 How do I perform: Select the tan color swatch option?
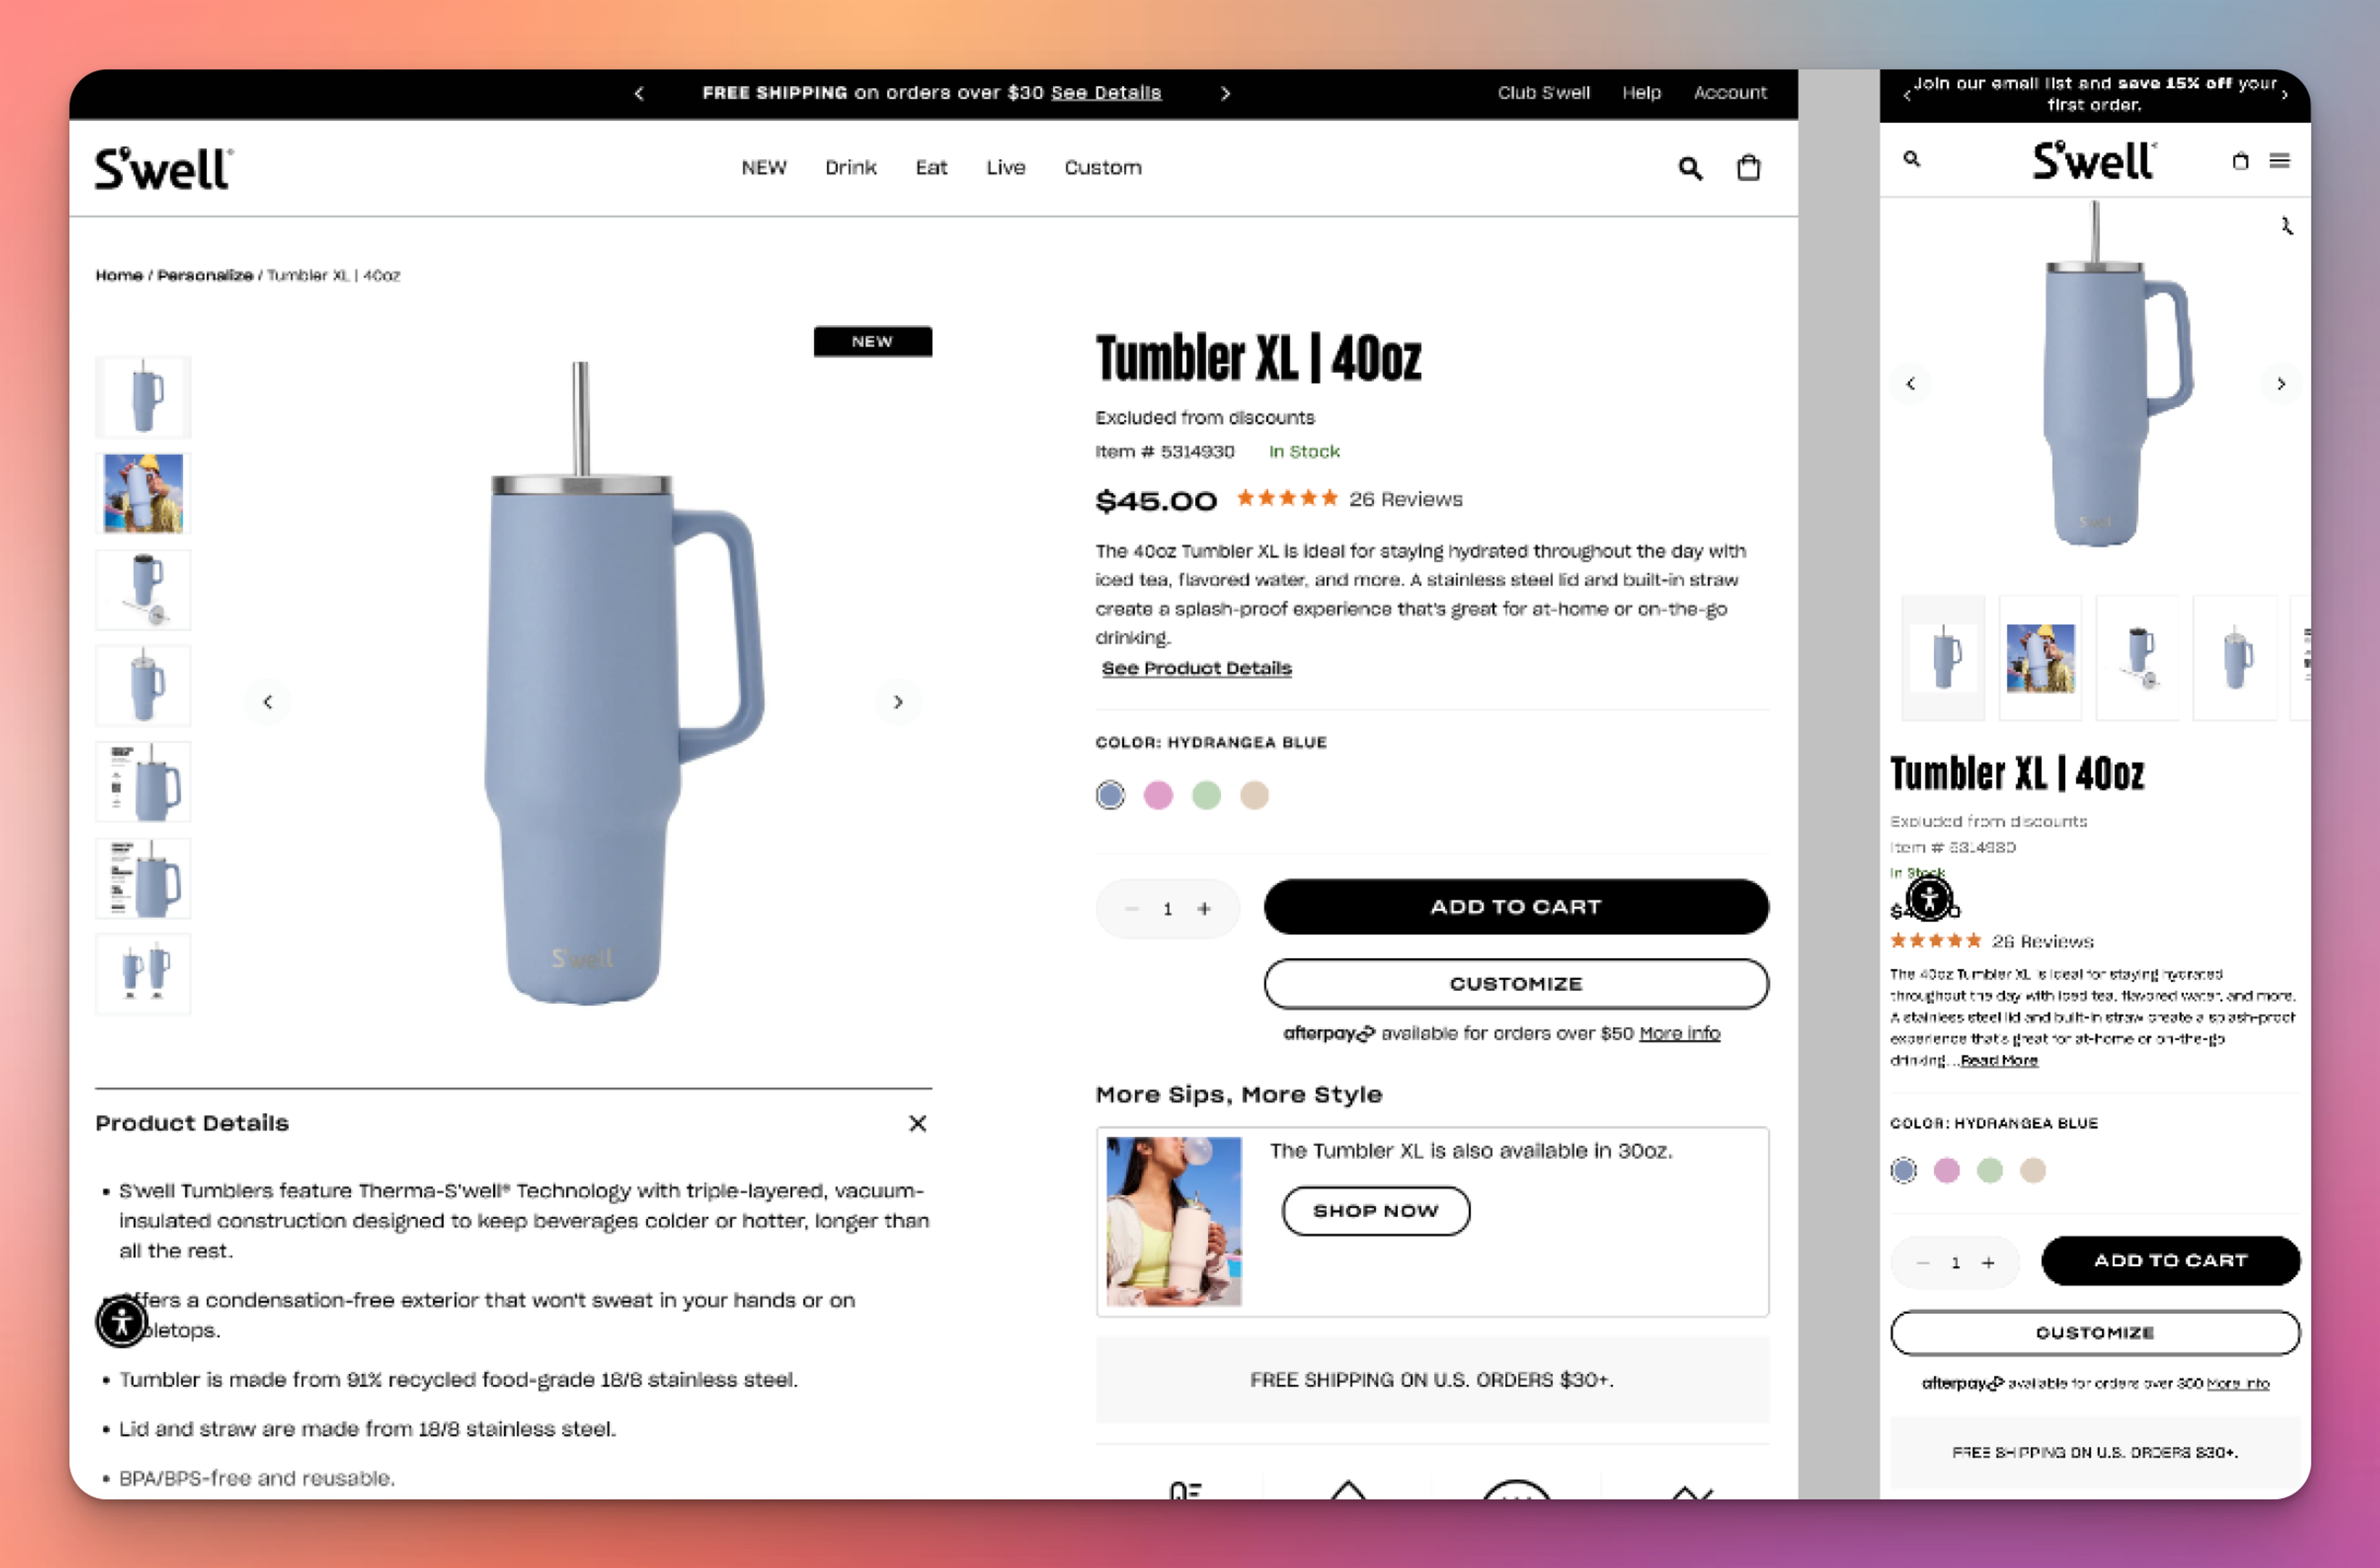click(x=1258, y=793)
